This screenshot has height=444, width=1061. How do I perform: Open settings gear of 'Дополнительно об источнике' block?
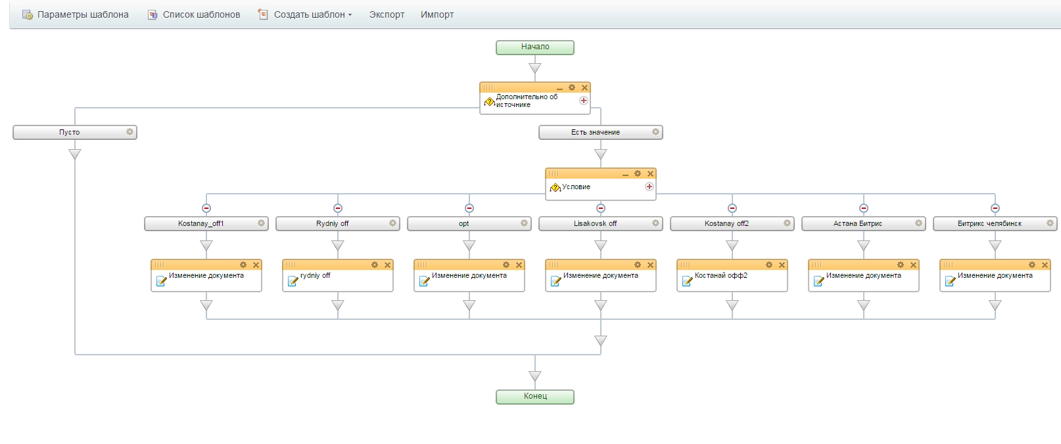click(x=572, y=87)
